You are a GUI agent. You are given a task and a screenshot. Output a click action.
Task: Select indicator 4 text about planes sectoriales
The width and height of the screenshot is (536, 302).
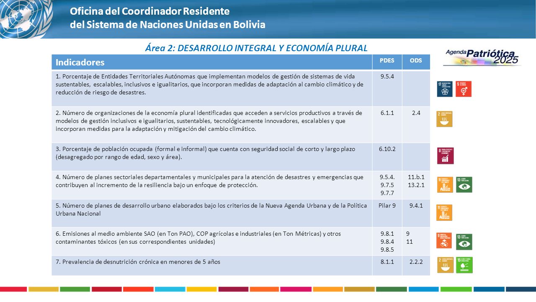point(209,181)
